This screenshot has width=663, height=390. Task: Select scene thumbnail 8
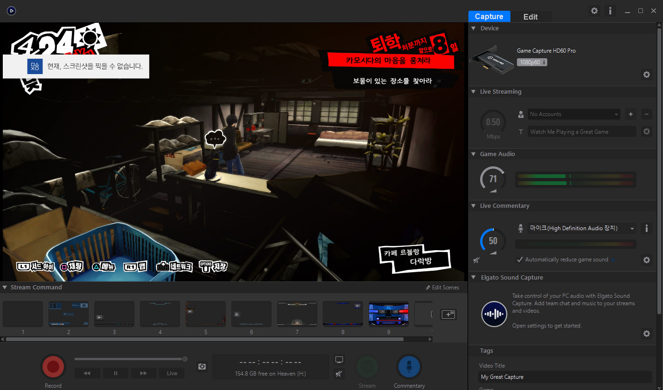pyautogui.click(x=343, y=314)
